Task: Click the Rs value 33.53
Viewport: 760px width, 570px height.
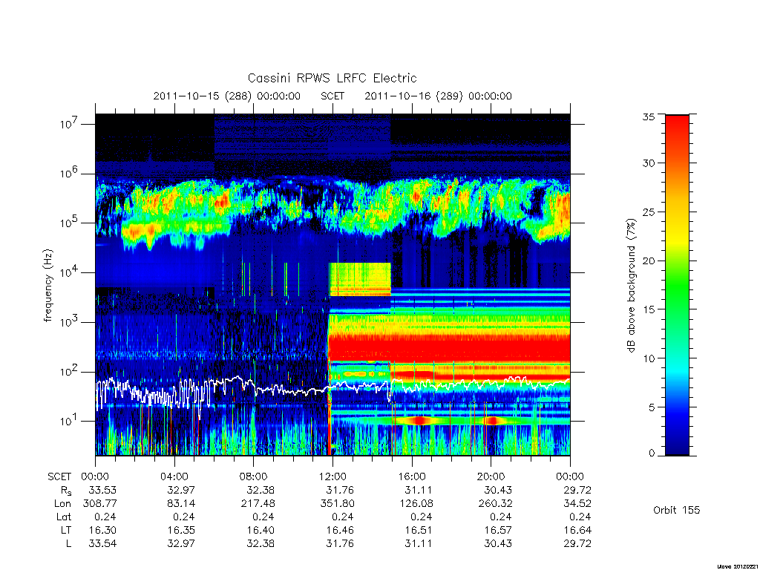Action: (102, 490)
